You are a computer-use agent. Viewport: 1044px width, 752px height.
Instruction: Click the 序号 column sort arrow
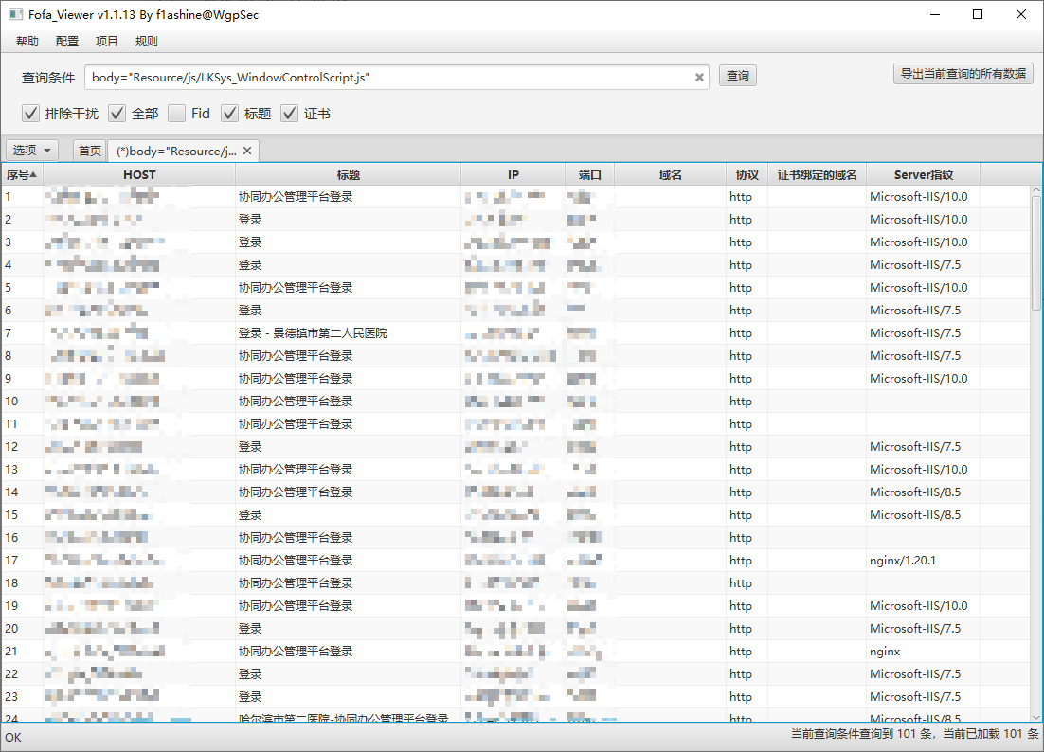[x=34, y=174]
